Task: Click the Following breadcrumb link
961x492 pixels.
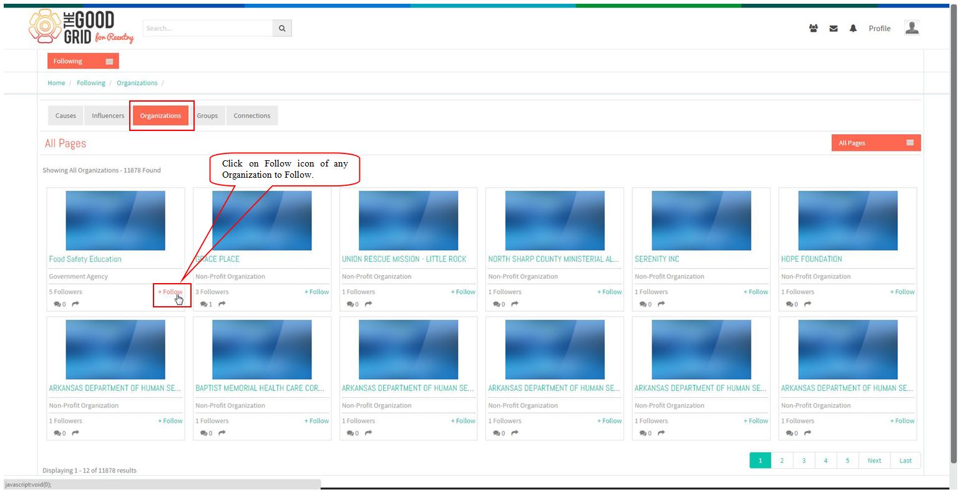Action: pyautogui.click(x=91, y=83)
